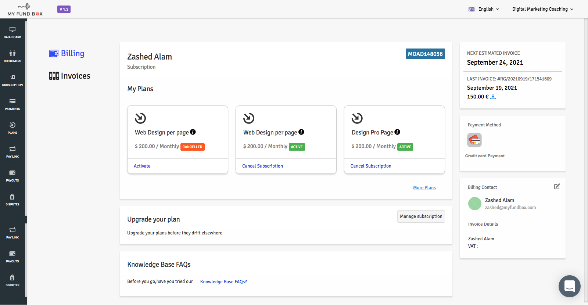
Task: Click the zashed@myfundbox.com email
Action: [x=510, y=208]
